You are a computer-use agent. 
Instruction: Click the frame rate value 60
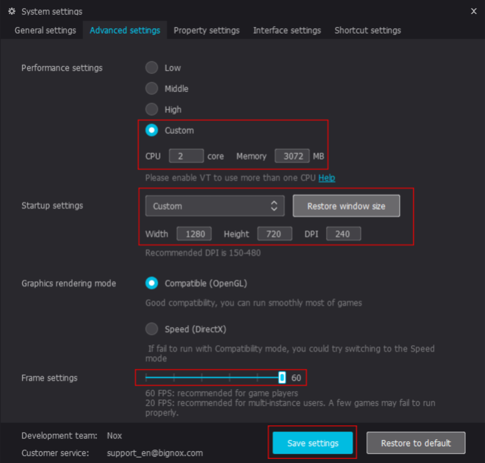296,378
